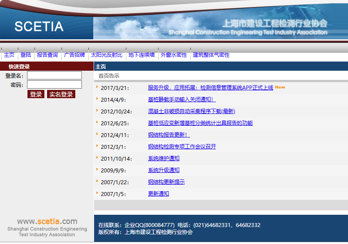Select 广告招牌 from the navigation bar

[74, 55]
